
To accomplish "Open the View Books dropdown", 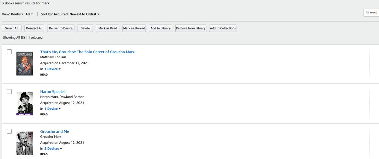I will [x=17, y=14].
